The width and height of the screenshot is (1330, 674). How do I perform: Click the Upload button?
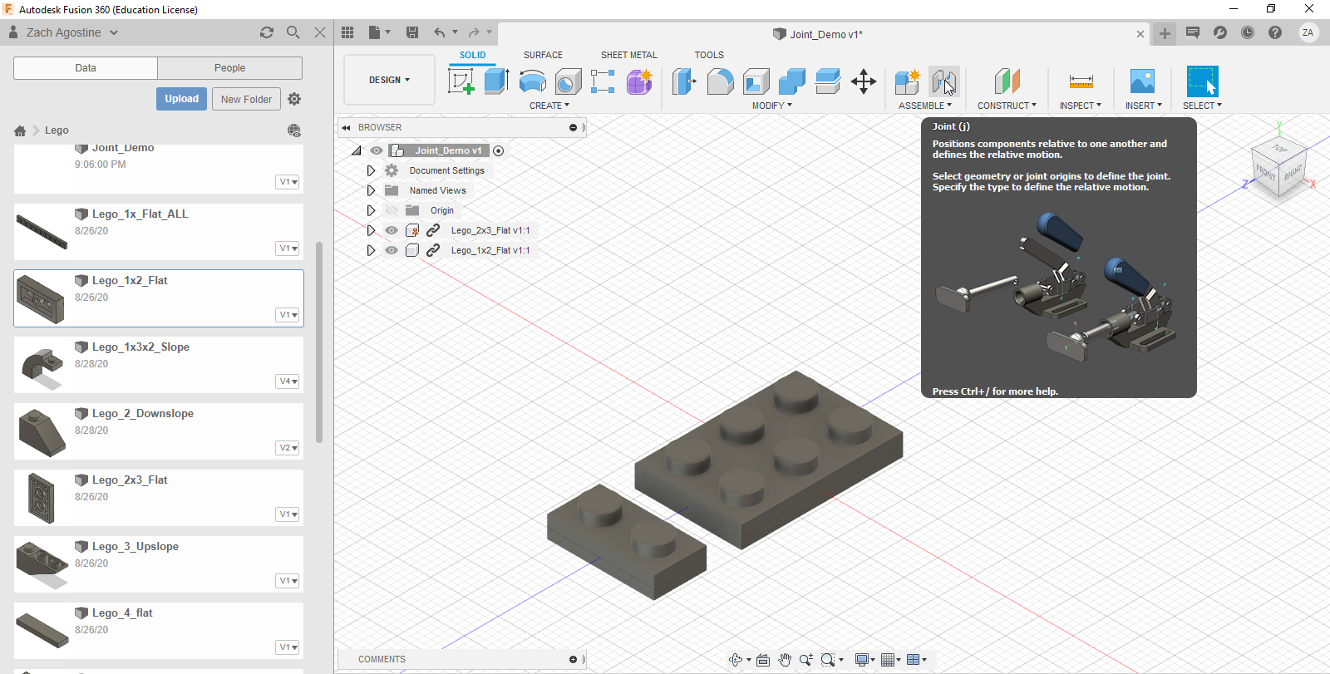point(181,99)
